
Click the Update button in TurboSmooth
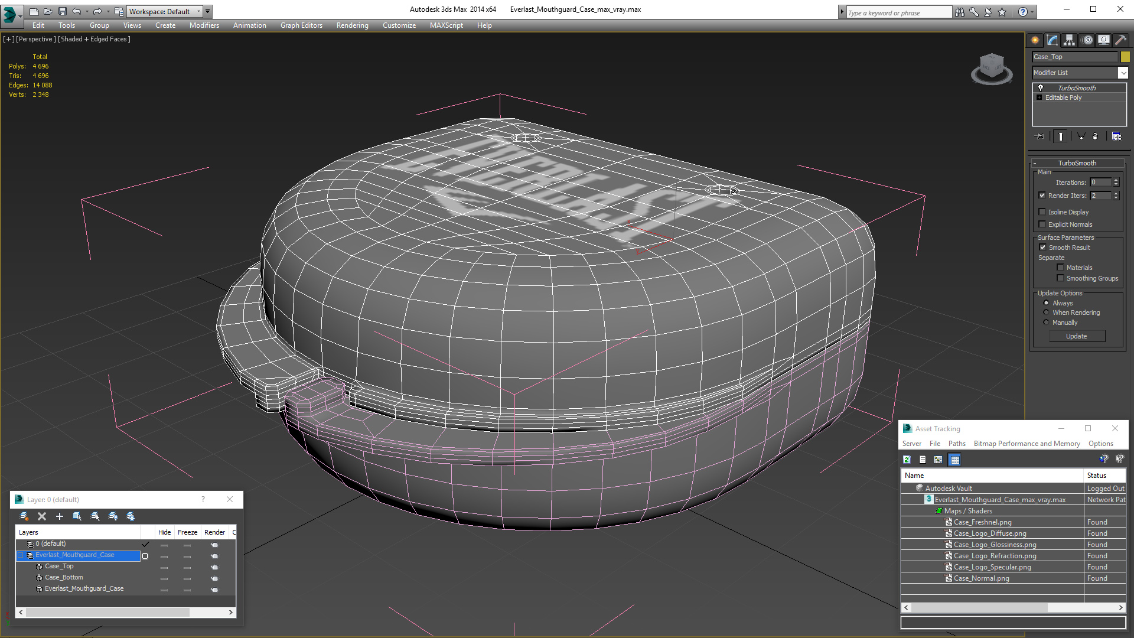coord(1077,336)
